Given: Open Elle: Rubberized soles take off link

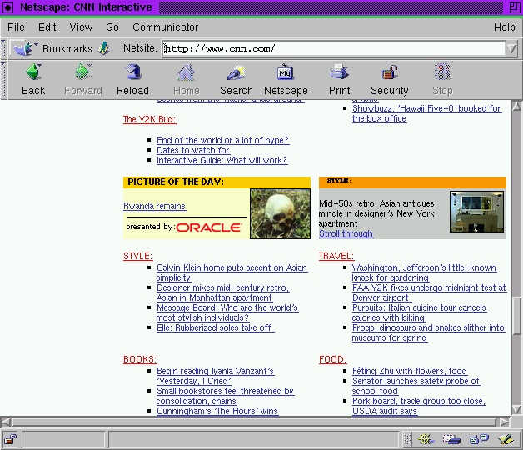Looking at the screenshot, I should (215, 327).
